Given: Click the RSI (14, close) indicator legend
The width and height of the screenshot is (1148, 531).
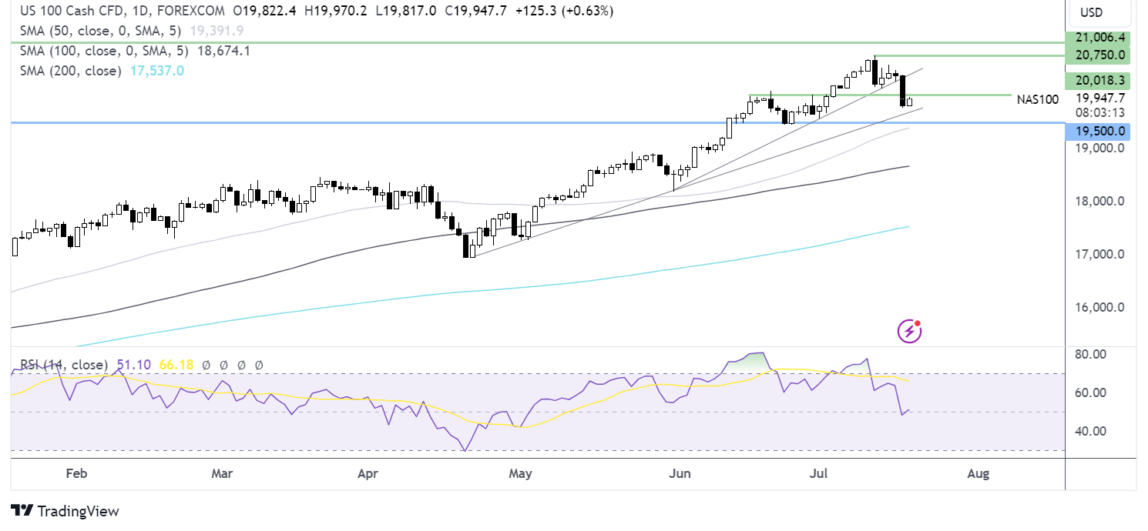Looking at the screenshot, I should 64,365.
